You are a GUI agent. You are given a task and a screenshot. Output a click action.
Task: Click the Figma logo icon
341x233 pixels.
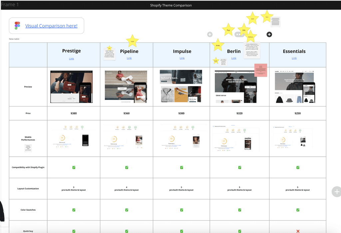pyautogui.click(x=17, y=26)
